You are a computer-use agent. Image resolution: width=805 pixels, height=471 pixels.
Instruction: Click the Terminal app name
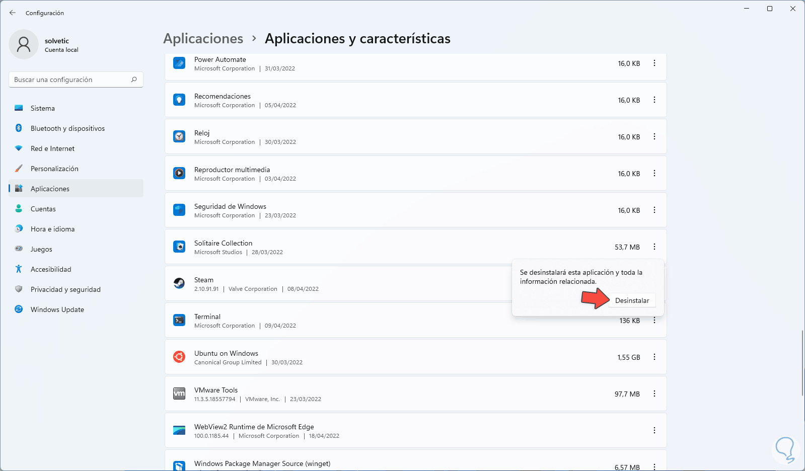[207, 317]
